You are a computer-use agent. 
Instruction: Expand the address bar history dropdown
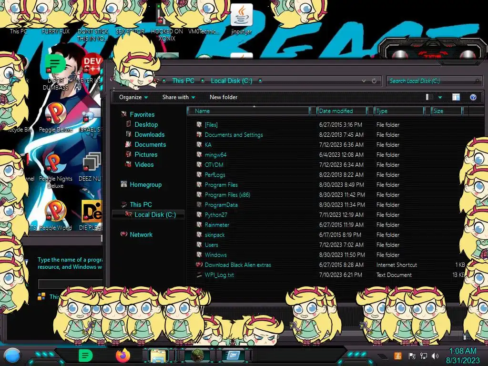[364, 81]
